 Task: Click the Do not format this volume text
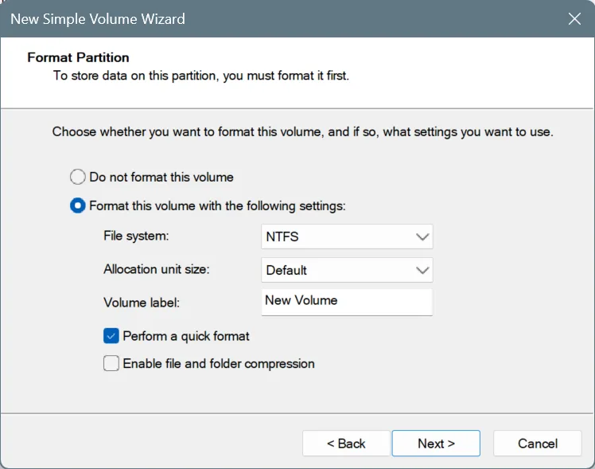tap(161, 177)
